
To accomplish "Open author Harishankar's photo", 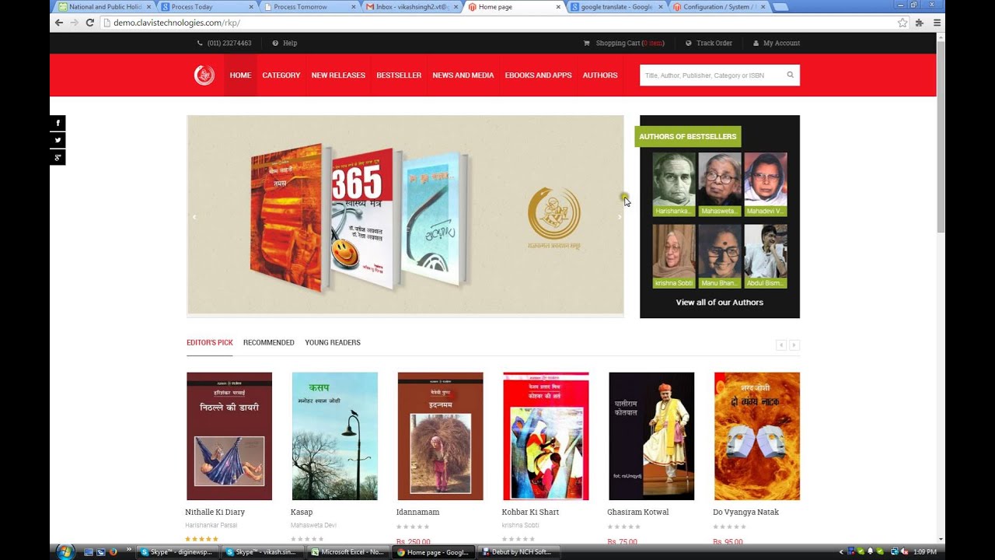I will coord(674,179).
